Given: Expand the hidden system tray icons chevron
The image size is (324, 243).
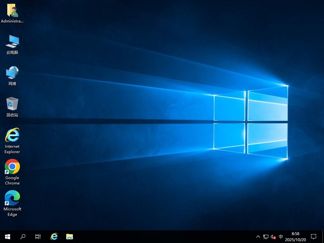Looking at the screenshot, I should pos(258,237).
